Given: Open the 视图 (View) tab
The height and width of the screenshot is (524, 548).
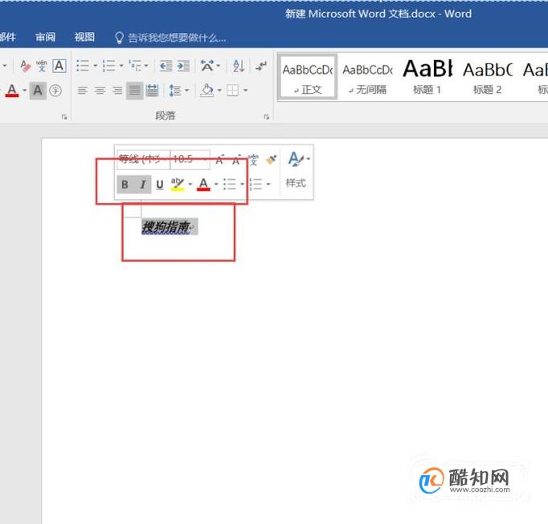Looking at the screenshot, I should [84, 37].
